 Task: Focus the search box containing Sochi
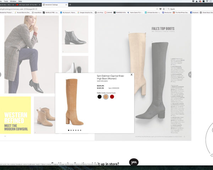pos(190,9)
